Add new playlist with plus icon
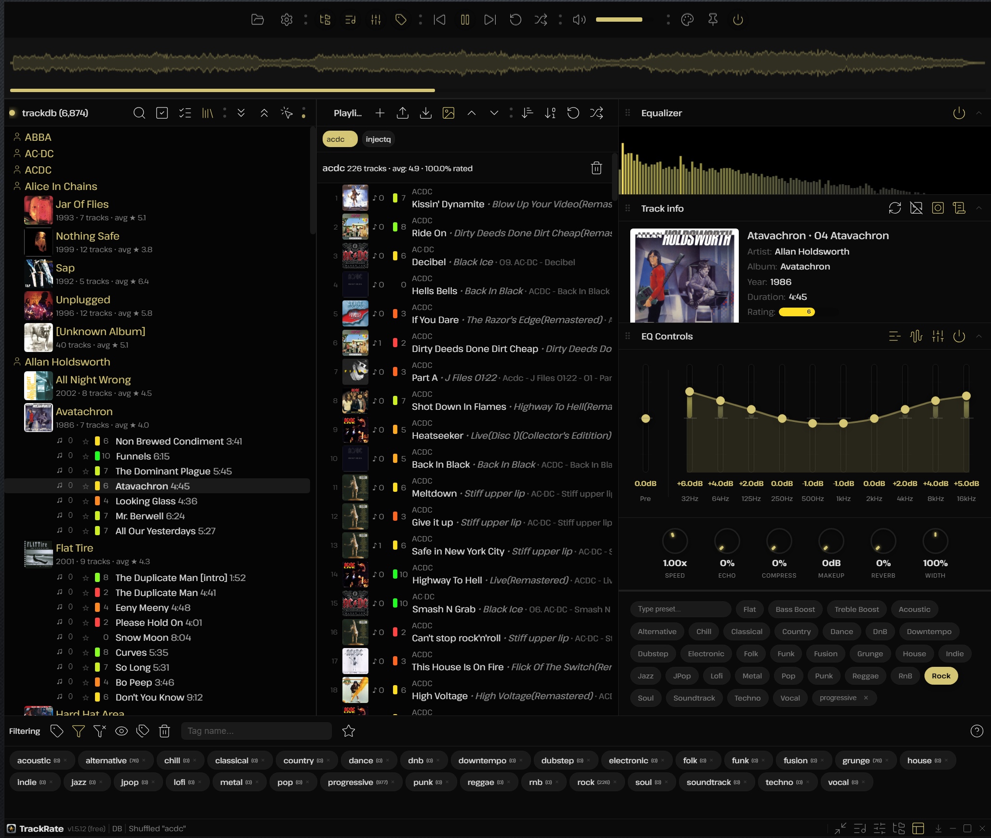The width and height of the screenshot is (991, 838). click(380, 113)
